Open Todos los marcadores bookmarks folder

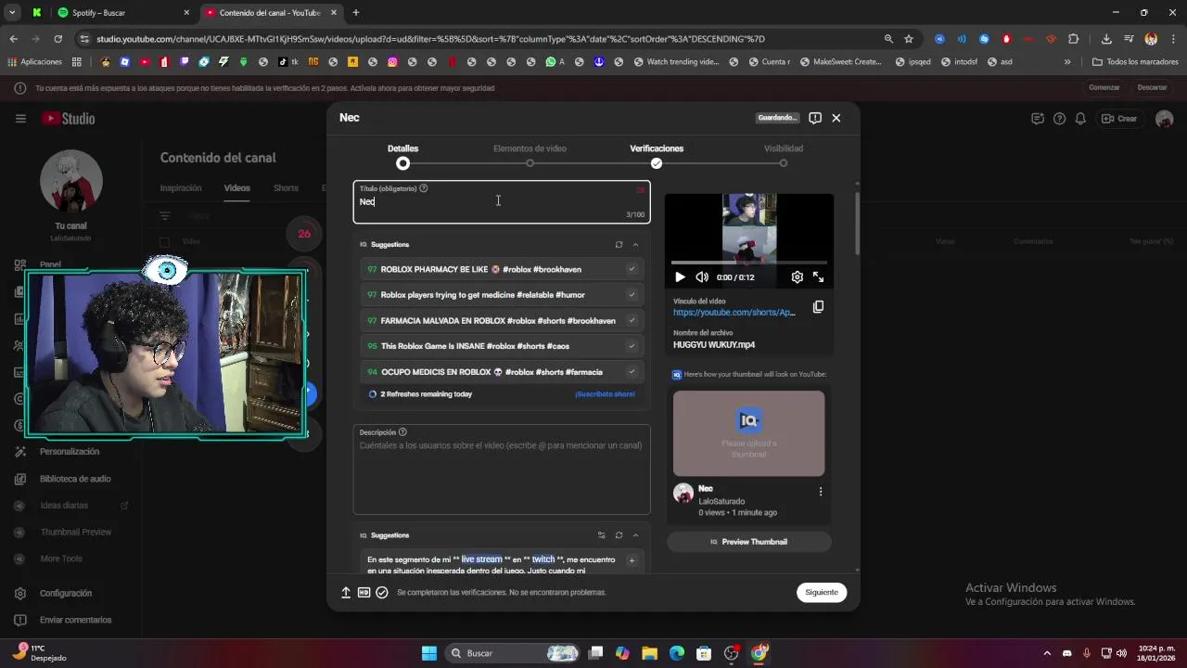click(1135, 62)
